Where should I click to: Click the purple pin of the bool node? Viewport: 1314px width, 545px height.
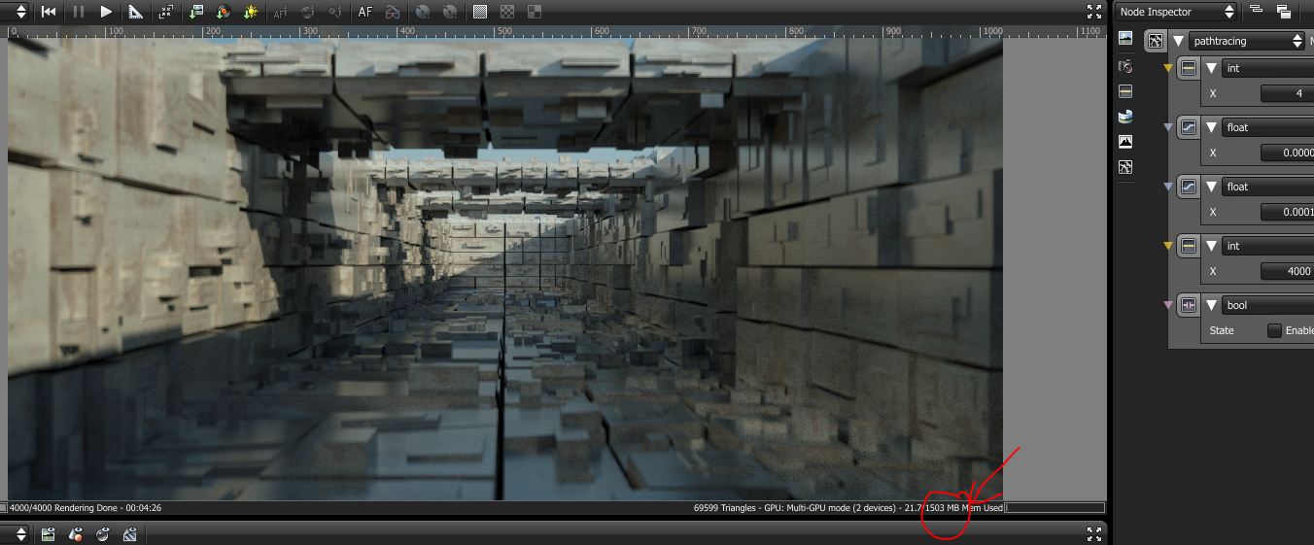[1168, 305]
